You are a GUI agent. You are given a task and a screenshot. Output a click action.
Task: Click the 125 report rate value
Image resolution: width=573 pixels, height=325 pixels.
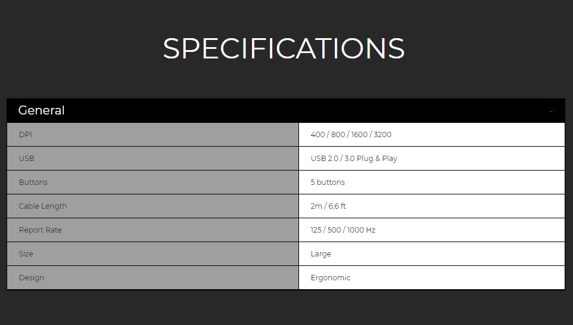point(316,230)
